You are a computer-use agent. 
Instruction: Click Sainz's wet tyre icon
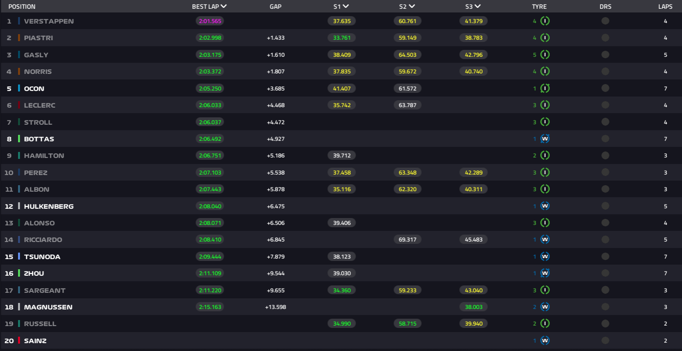(x=545, y=341)
